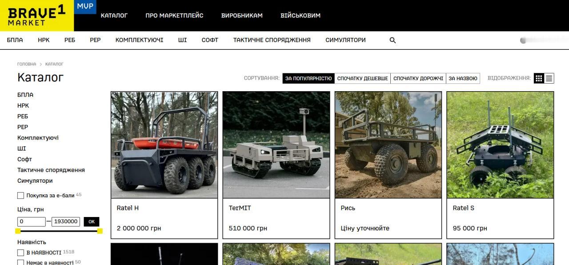Switch to list view display icon

pos(549,78)
